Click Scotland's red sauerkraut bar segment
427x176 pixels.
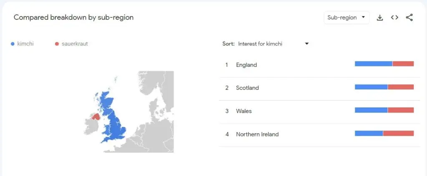(x=401, y=87)
